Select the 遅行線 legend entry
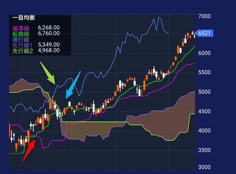 coord(21,39)
